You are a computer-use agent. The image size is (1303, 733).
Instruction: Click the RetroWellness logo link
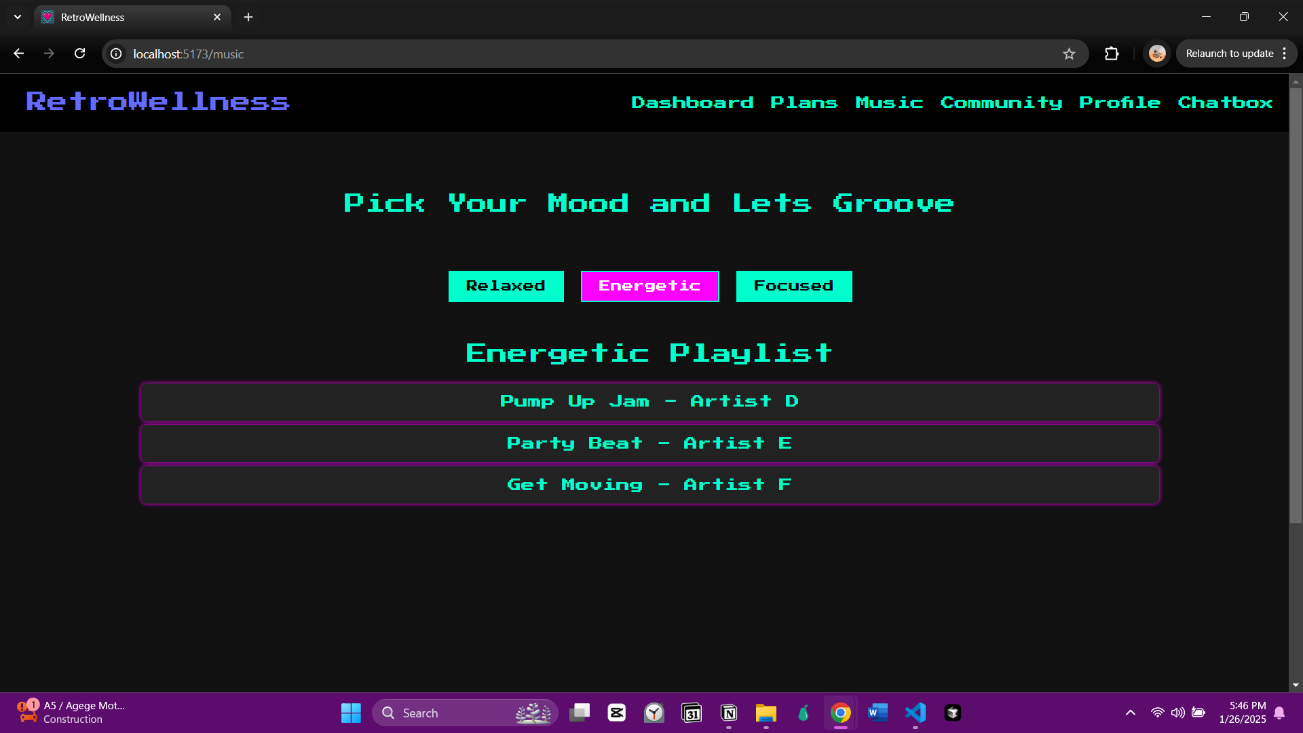pyautogui.click(x=157, y=101)
